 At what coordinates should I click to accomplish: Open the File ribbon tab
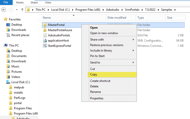point(6,2)
